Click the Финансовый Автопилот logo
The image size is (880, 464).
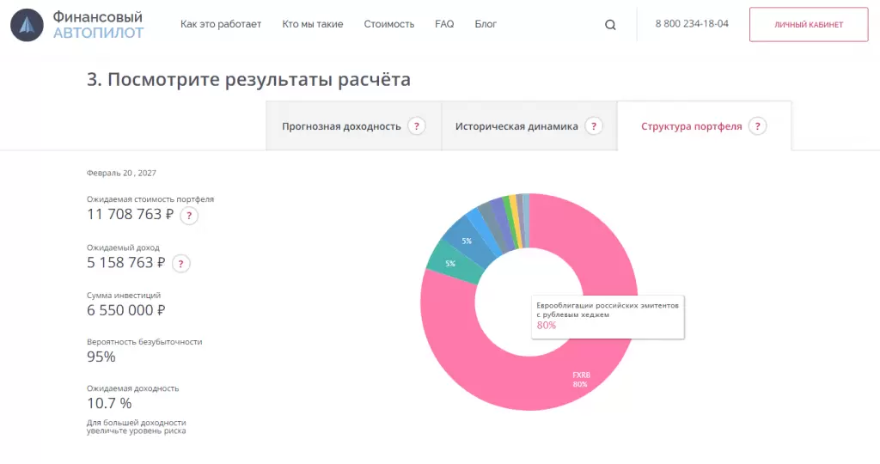pyautogui.click(x=77, y=25)
